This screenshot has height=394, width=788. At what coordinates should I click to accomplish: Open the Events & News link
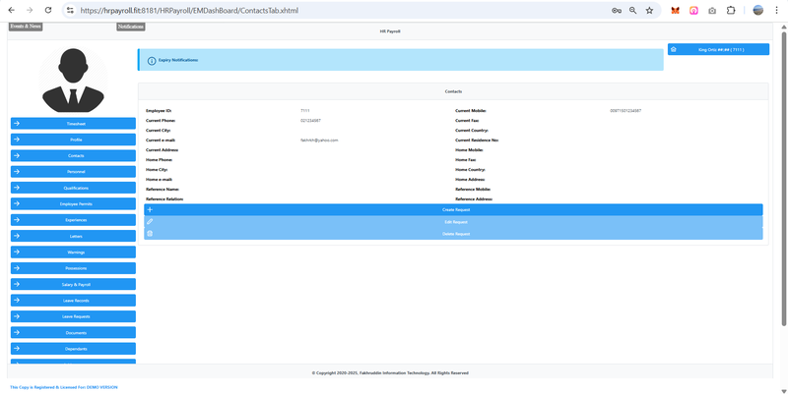pos(26,27)
